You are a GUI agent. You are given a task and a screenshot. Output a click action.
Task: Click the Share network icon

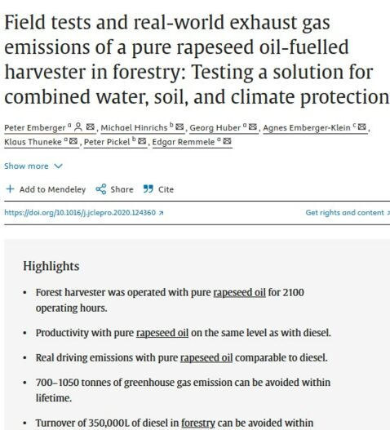click(101, 189)
